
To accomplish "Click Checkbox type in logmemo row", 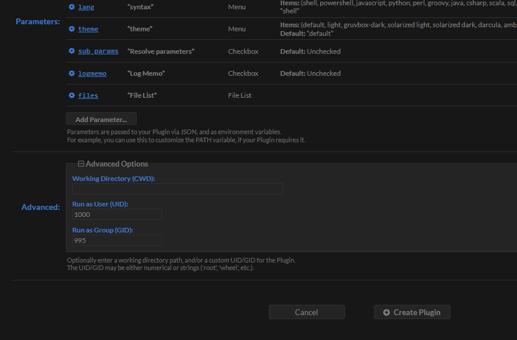I will point(243,73).
